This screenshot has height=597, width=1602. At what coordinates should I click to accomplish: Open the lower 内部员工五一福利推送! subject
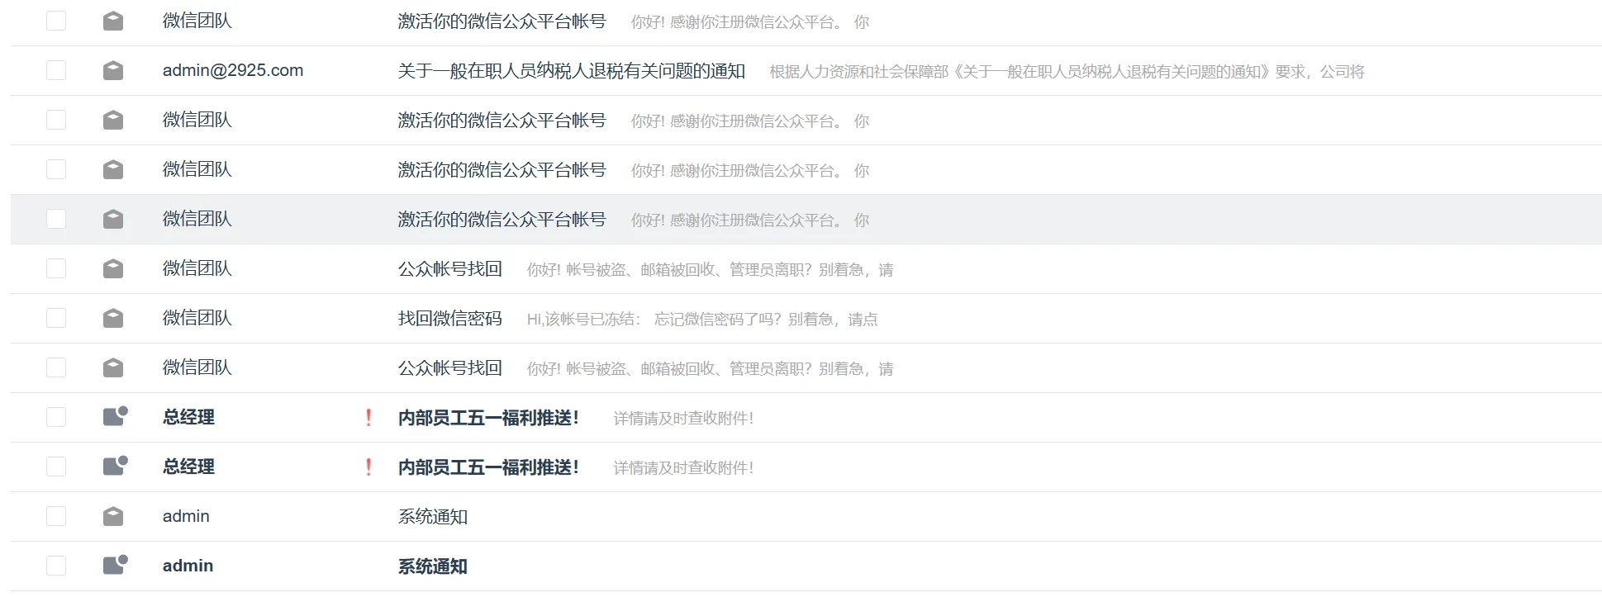488,467
